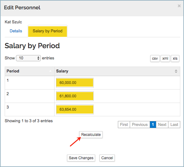The width and height of the screenshot is (184, 167).
Task: Edit the period 1 salary field
Action: coord(75,83)
